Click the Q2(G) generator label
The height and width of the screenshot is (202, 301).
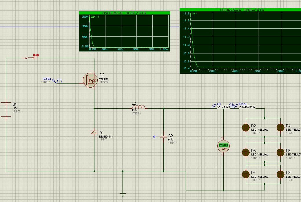coord(47,79)
